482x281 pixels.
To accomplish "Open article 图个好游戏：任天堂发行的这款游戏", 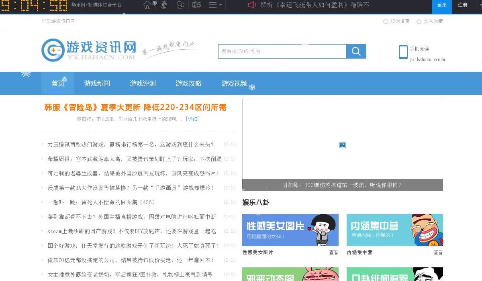I will pyautogui.click(x=134, y=246).
